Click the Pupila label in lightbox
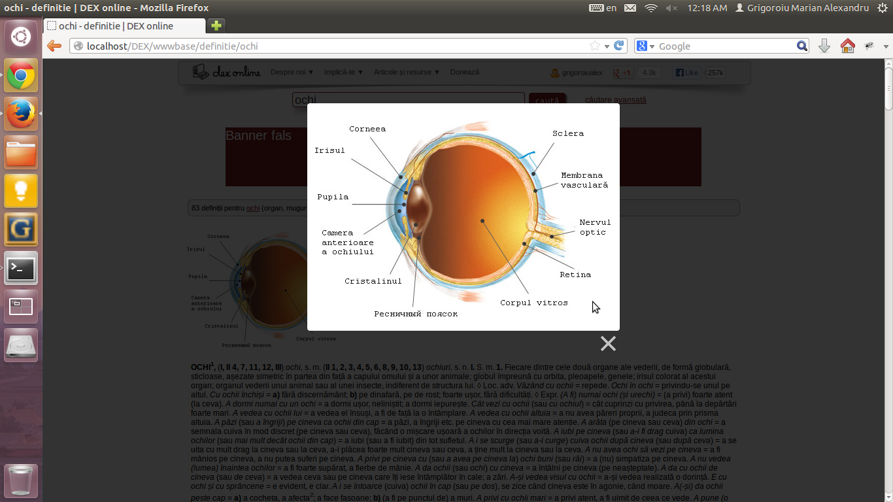893x502 pixels. pos(333,197)
